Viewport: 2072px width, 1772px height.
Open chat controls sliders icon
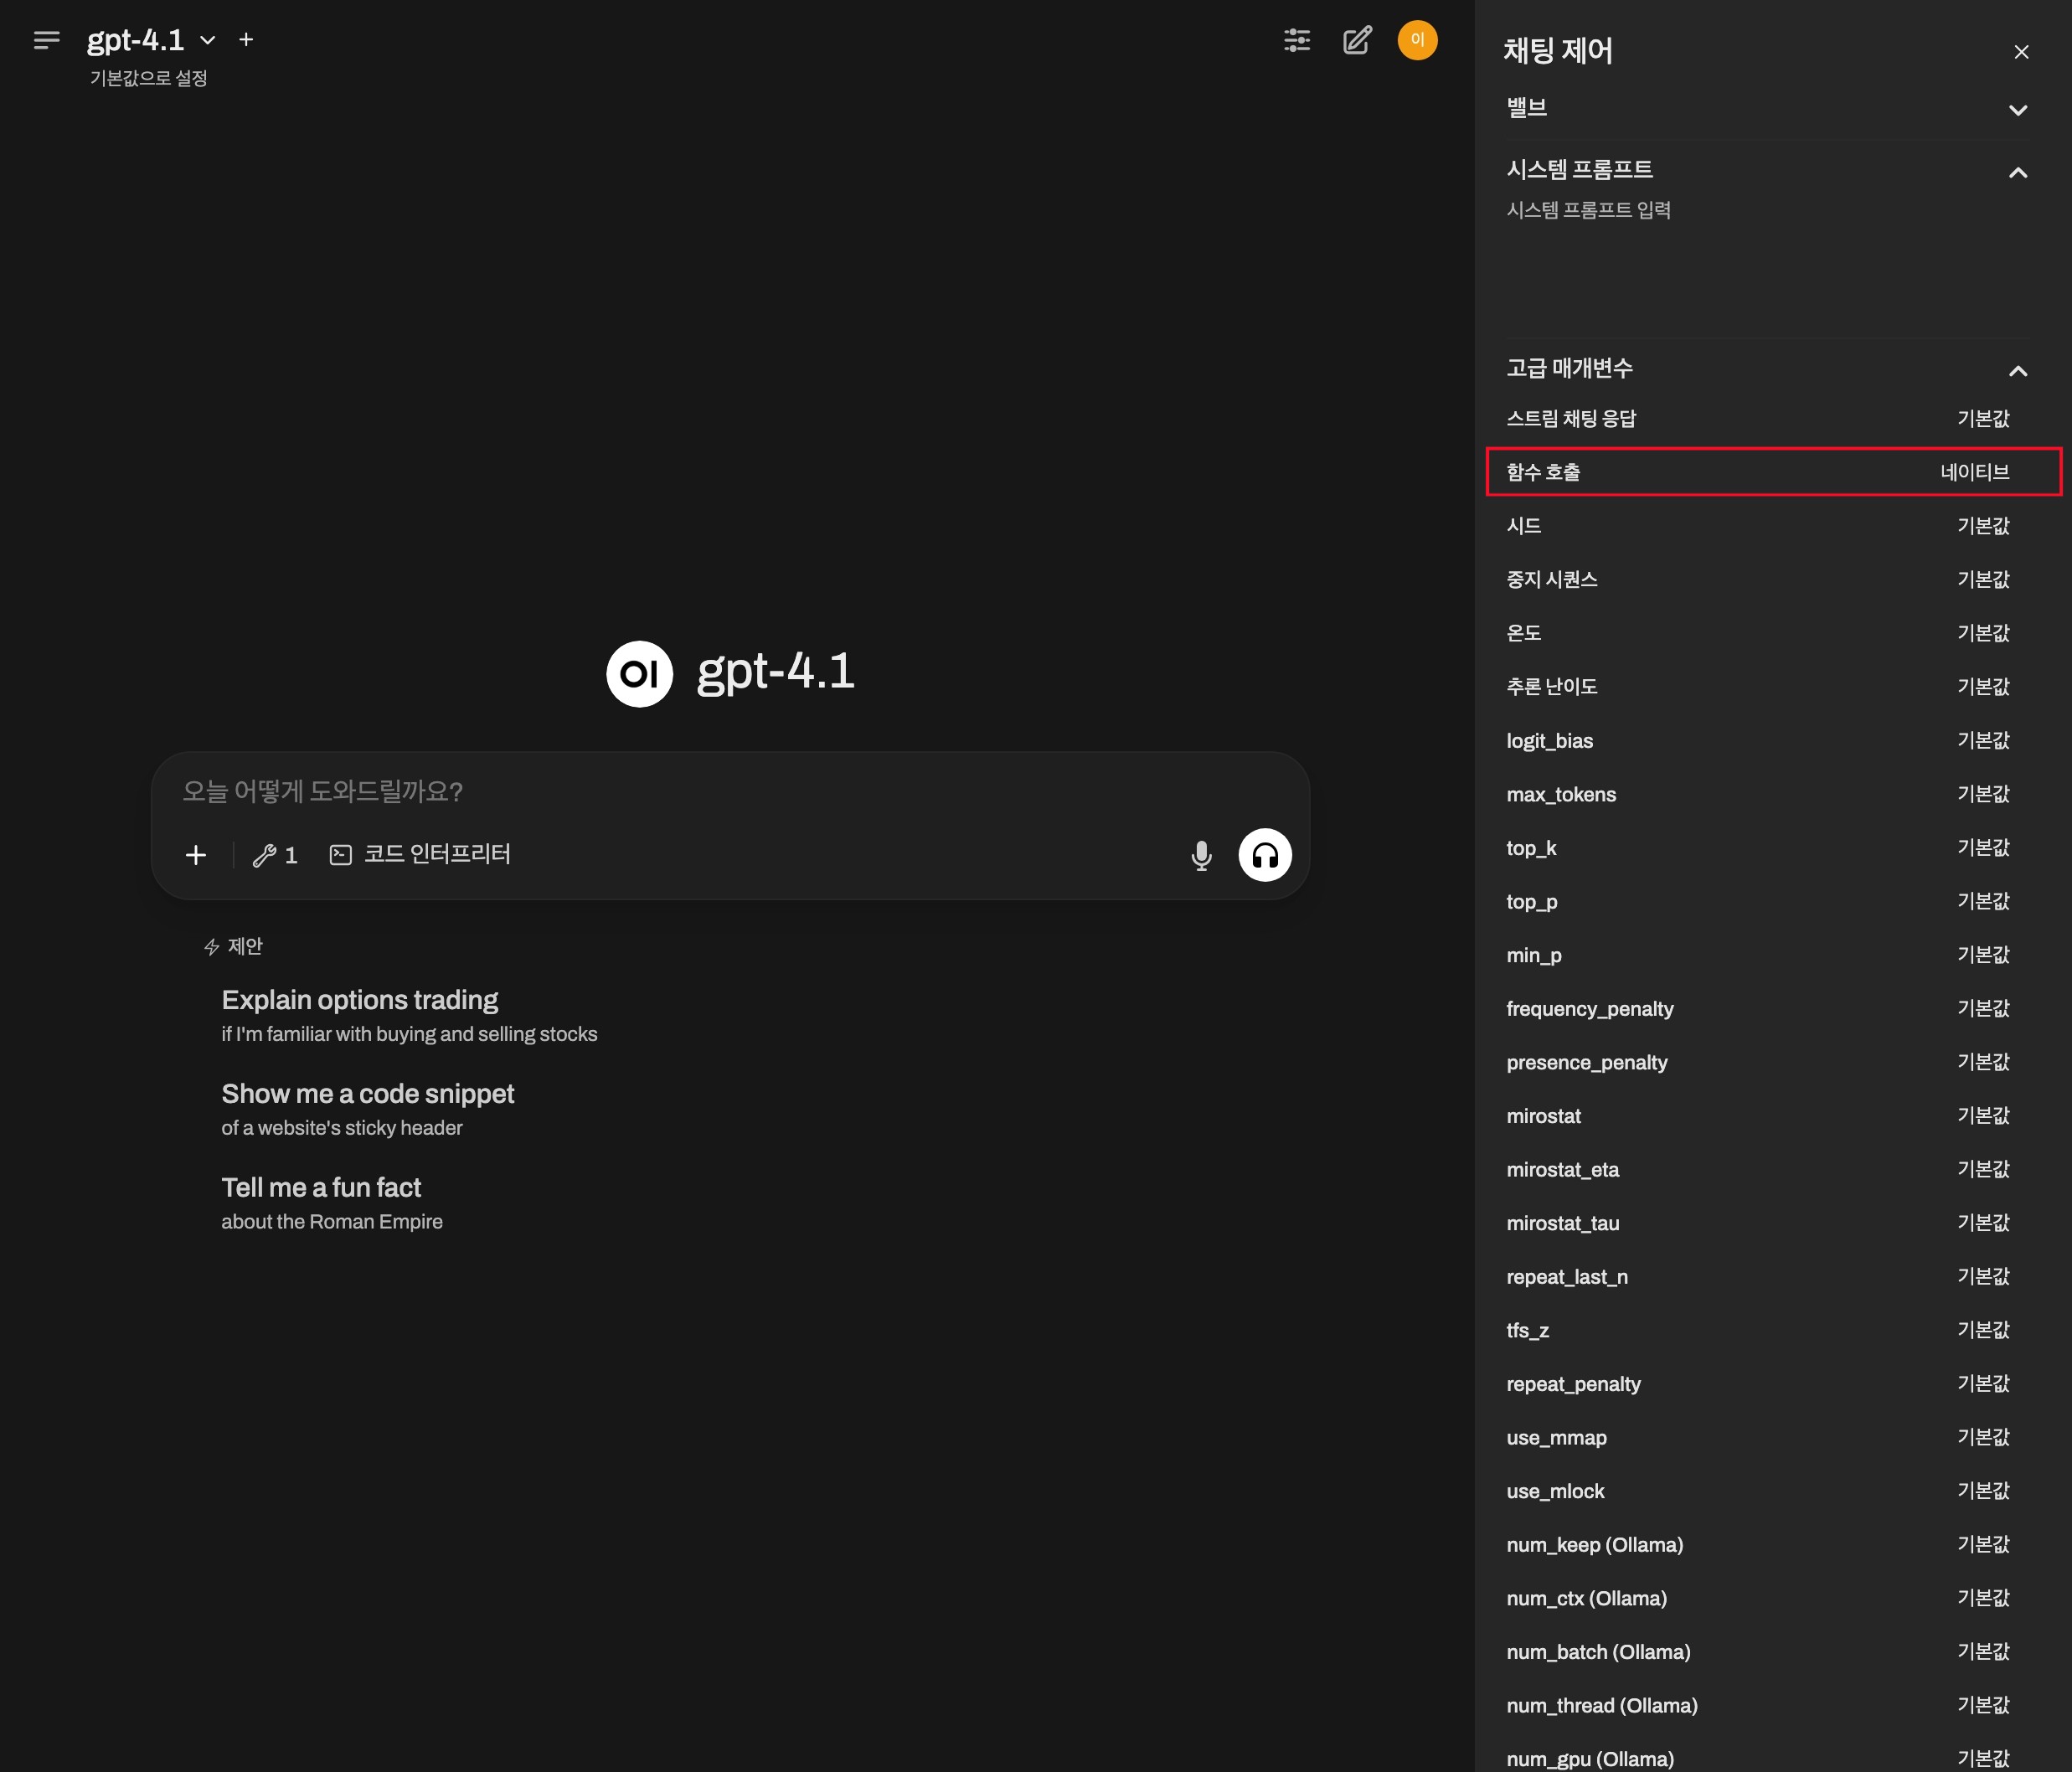[x=1297, y=40]
